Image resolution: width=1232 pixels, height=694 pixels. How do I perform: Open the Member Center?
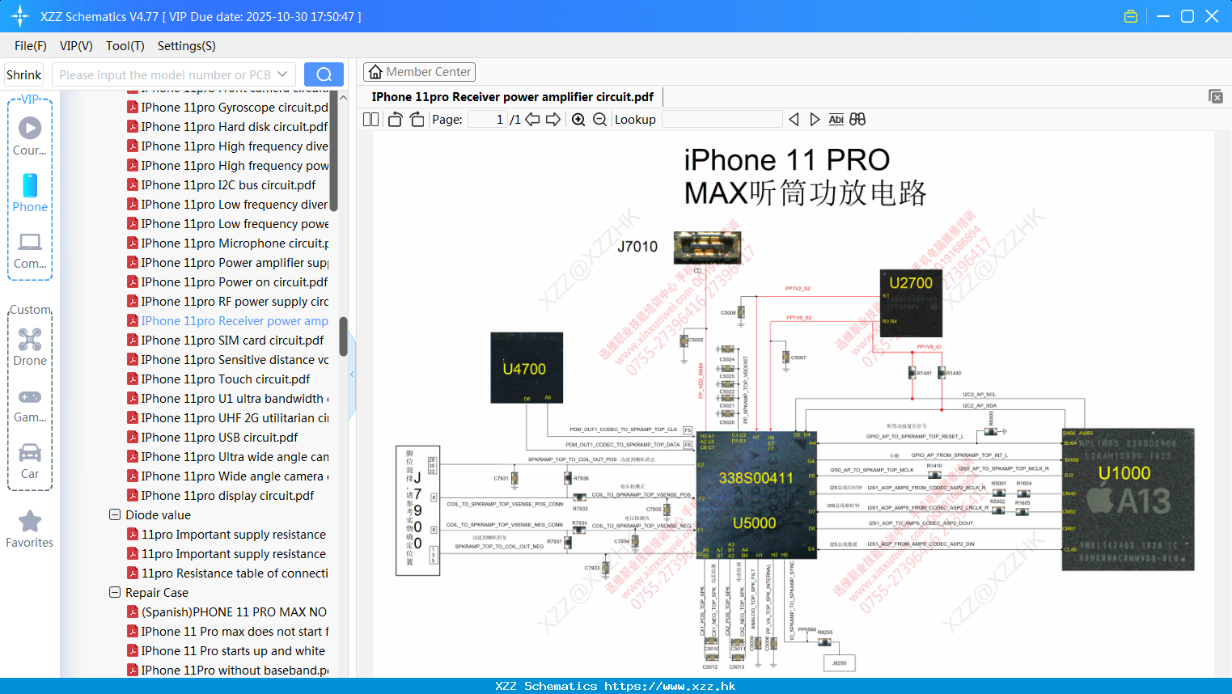(419, 72)
